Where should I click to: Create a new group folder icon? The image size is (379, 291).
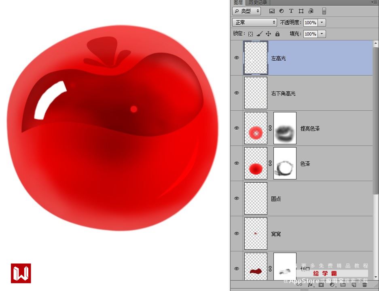pyautogui.click(x=343, y=285)
